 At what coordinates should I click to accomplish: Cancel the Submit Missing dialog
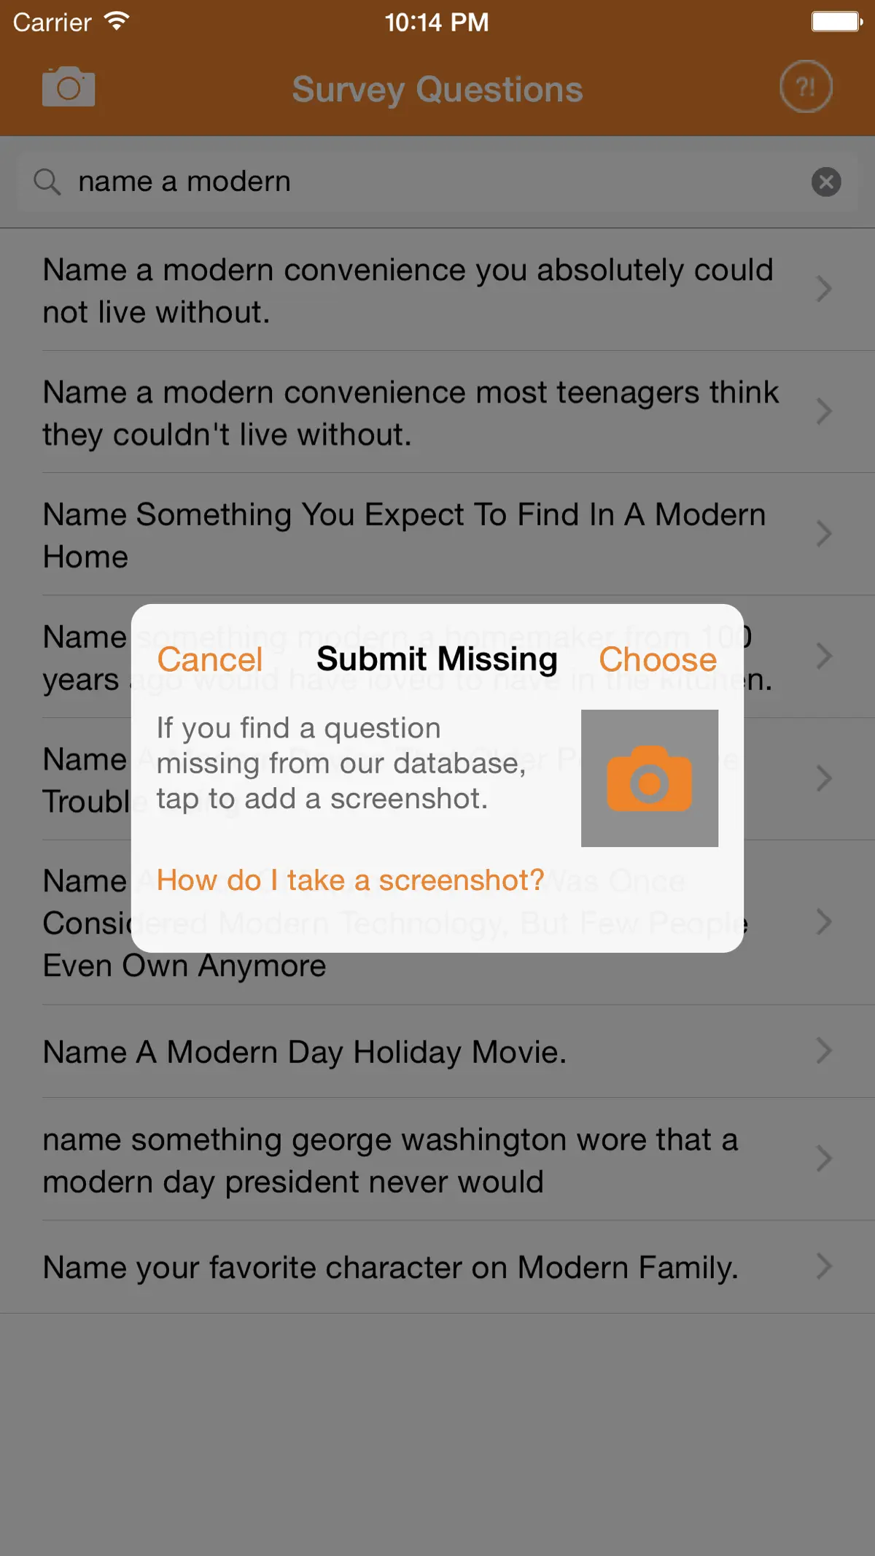click(210, 659)
